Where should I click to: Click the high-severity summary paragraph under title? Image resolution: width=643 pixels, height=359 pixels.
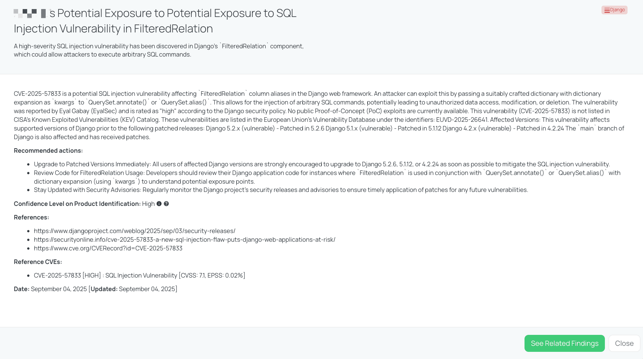[x=158, y=50]
